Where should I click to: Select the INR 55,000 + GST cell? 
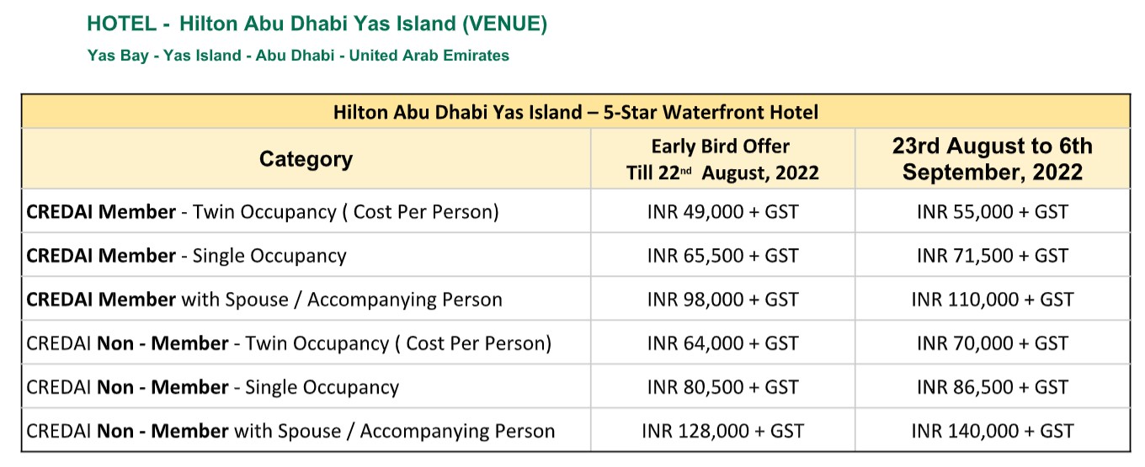coord(993,212)
